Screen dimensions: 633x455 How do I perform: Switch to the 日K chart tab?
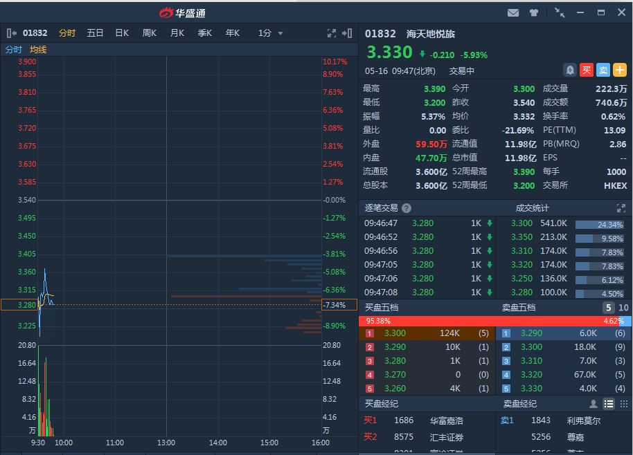pyautogui.click(x=122, y=33)
